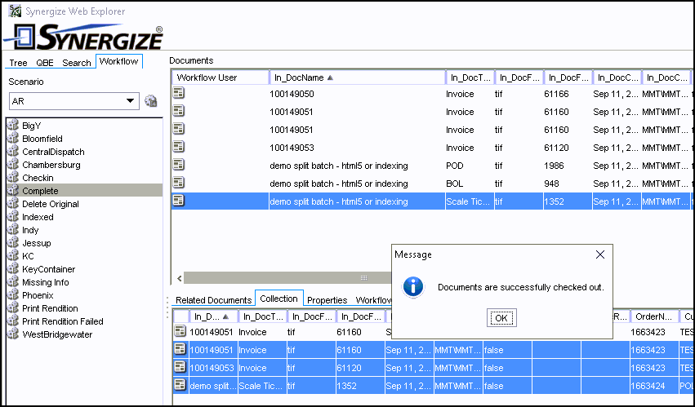Viewport: 695px width, 407px height.
Task: Select the Print Rendition Failed queue icon
Action: pyautogui.click(x=13, y=321)
